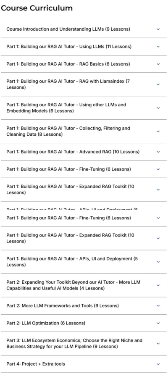This screenshot has width=168, height=374.
Task: Expand chevron for LLM Optimization (6 Lessons)
Action: (x=158, y=323)
